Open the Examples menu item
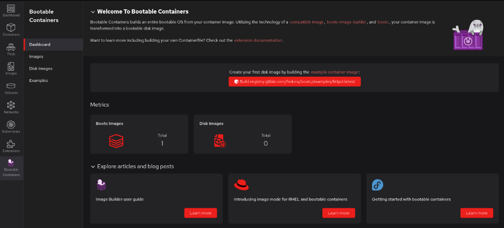504x228 pixels. 38,81
